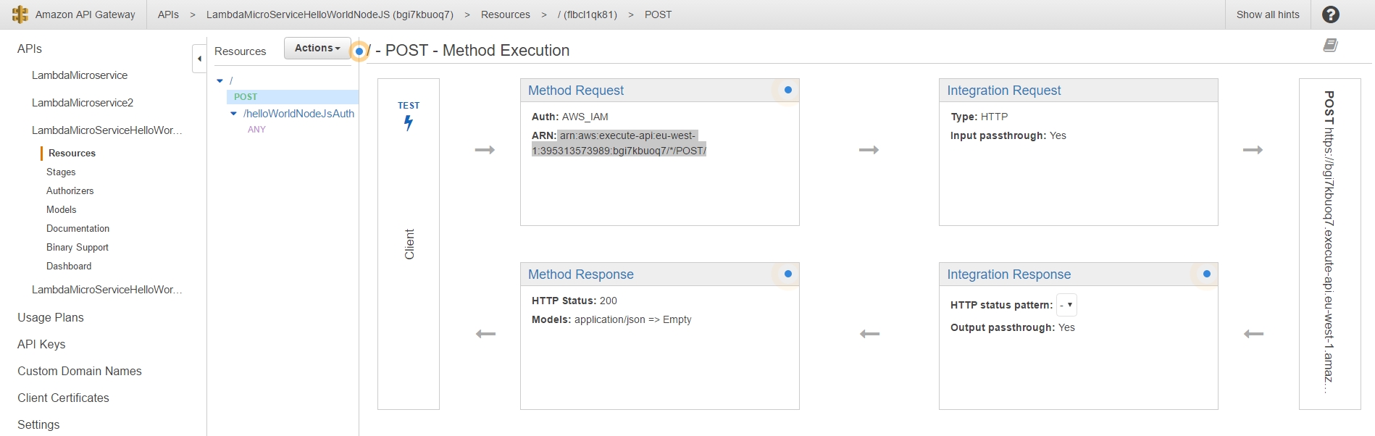1375x436 pixels.
Task: Click hint dot on Method Request
Action: click(x=788, y=90)
